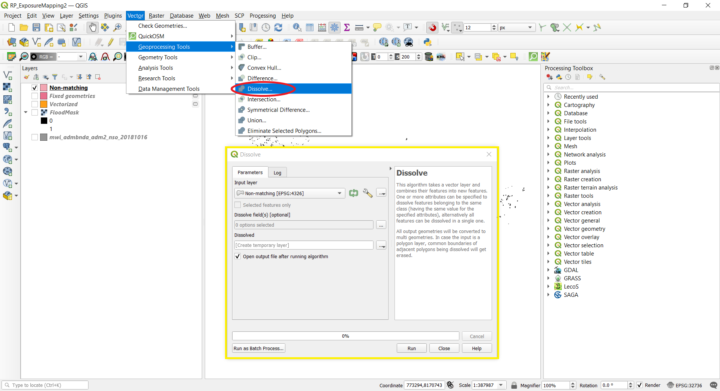This screenshot has width=720, height=391.
Task: Enable Selected features only checkbox
Action: tap(238, 205)
